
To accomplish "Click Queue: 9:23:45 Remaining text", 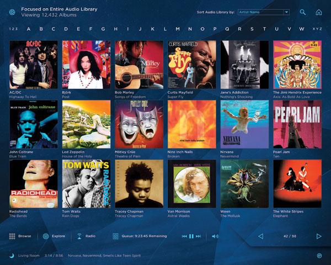I will [x=144, y=236].
